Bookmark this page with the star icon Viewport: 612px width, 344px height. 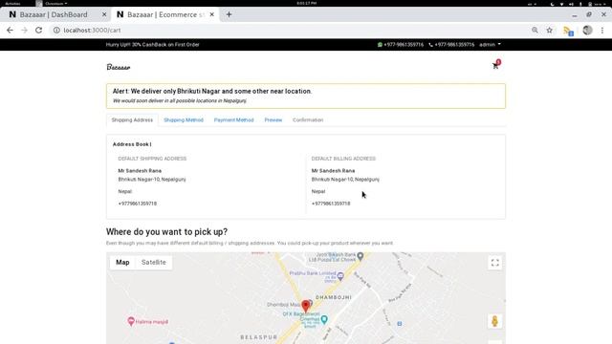point(549,30)
